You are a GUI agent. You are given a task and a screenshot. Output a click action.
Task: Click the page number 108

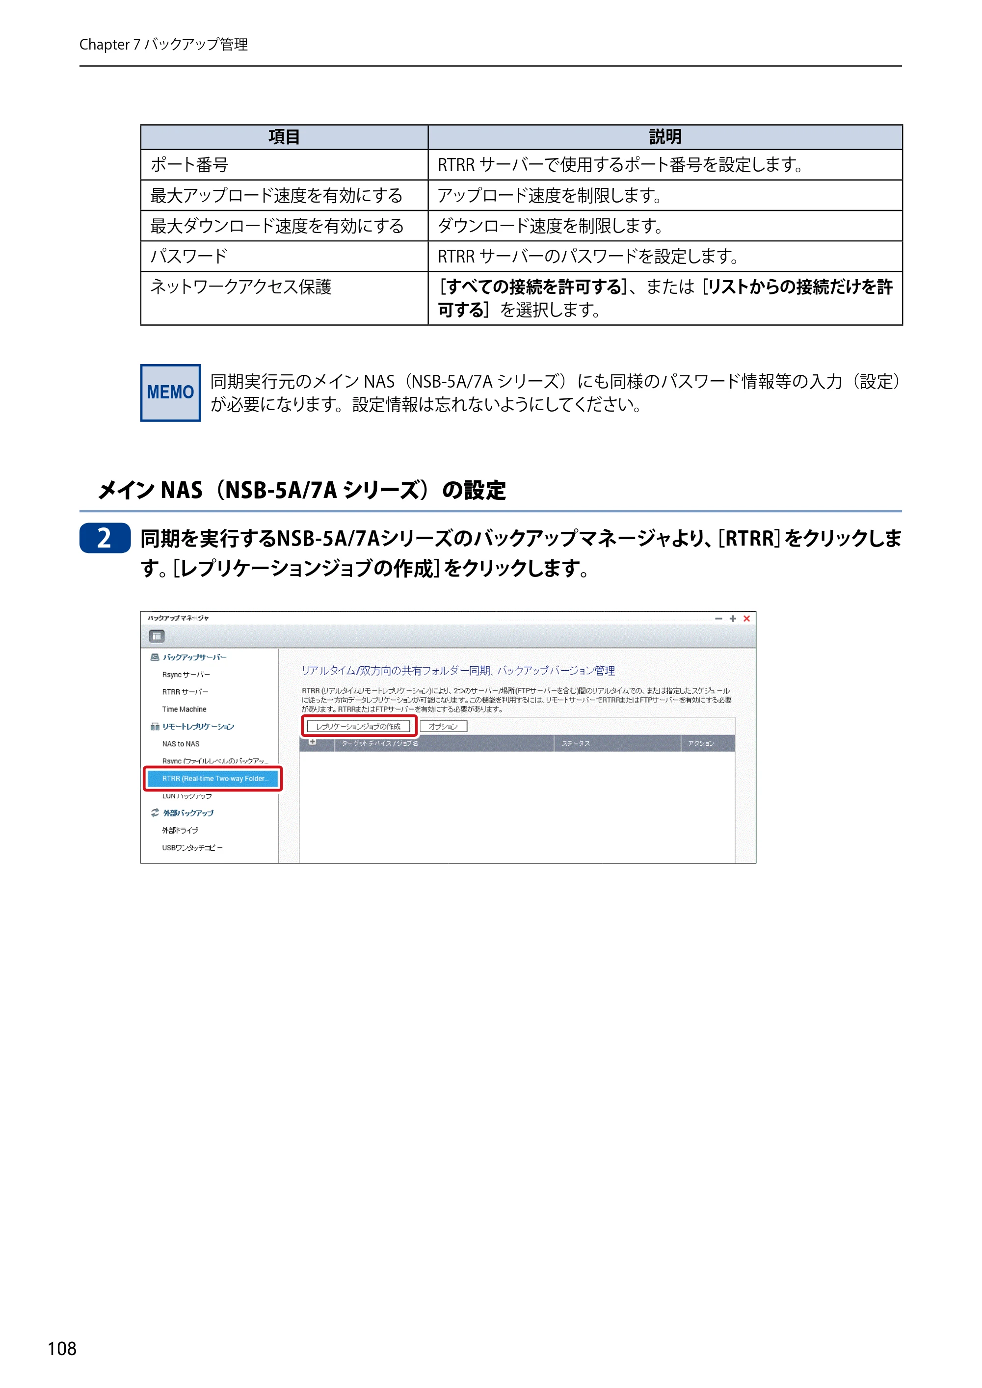(x=62, y=1349)
